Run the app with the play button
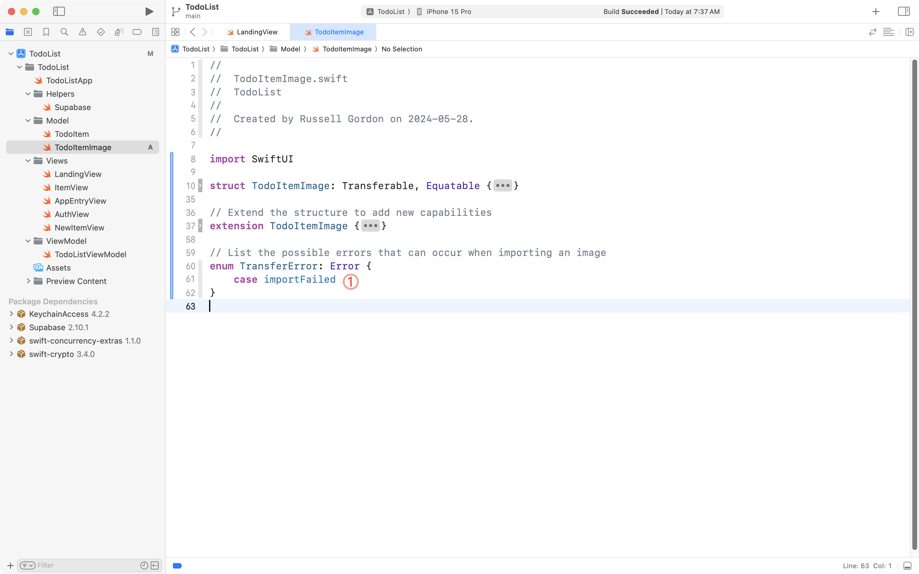 point(149,11)
